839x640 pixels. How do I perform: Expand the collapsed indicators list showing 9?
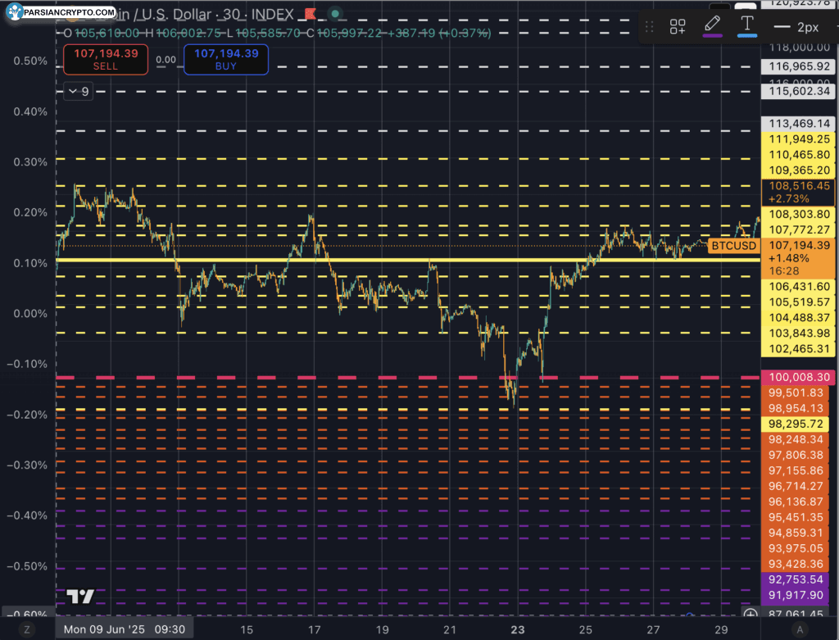(x=79, y=92)
